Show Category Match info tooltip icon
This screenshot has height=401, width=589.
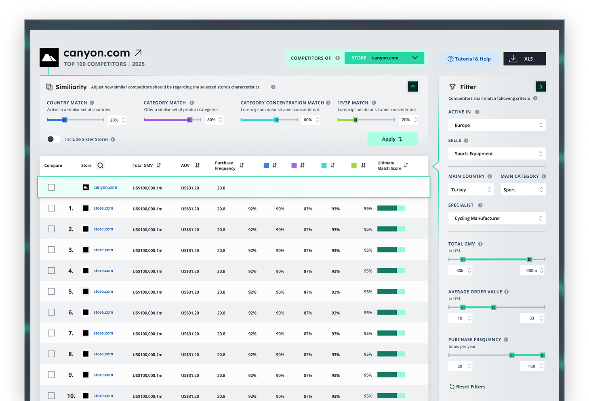coord(192,103)
